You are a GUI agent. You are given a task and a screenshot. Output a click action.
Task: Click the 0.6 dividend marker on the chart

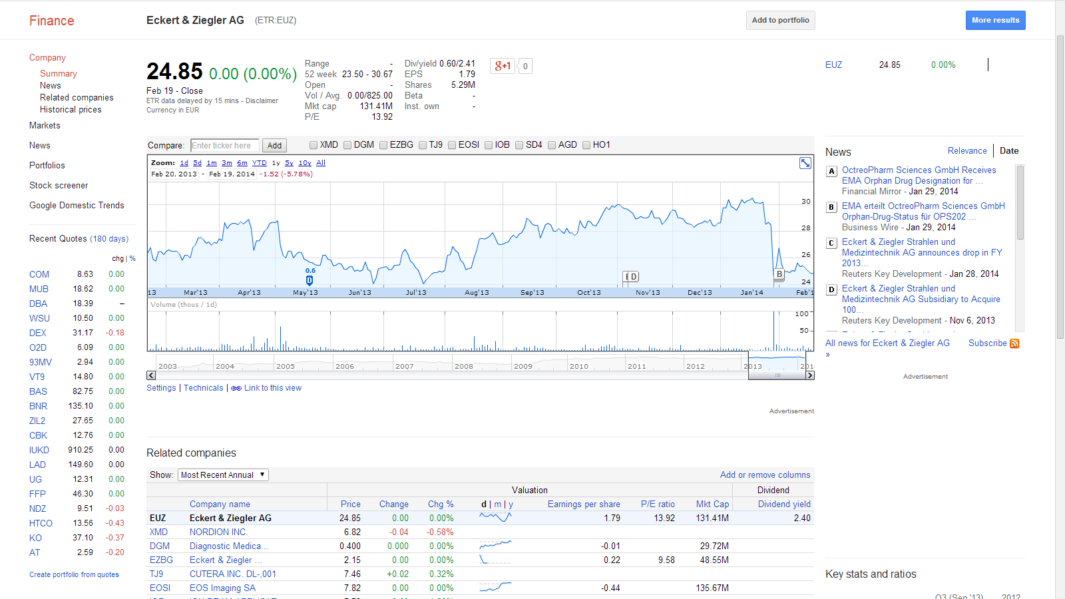(x=310, y=280)
